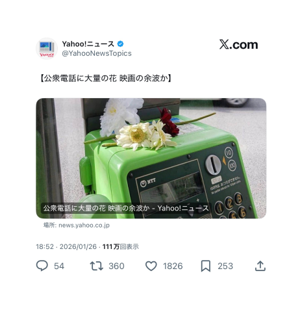
Task: Click the X.com logo
Action: (238, 45)
